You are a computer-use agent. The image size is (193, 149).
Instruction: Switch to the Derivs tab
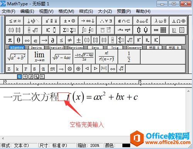click(37, 47)
